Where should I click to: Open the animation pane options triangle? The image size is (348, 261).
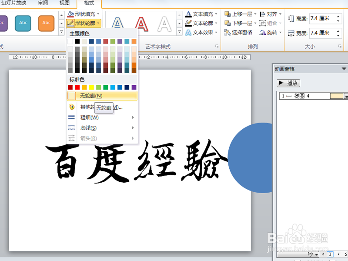[344, 69]
